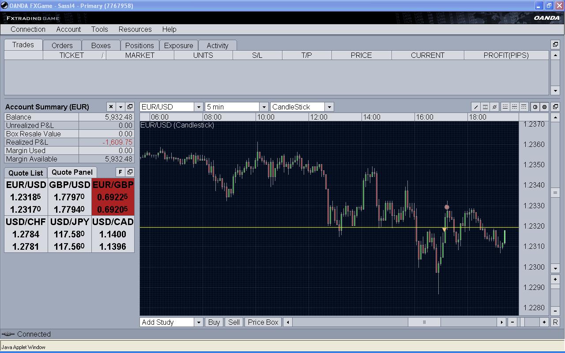Switch to the Positions tab
The width and height of the screenshot is (565, 353).
pos(139,45)
